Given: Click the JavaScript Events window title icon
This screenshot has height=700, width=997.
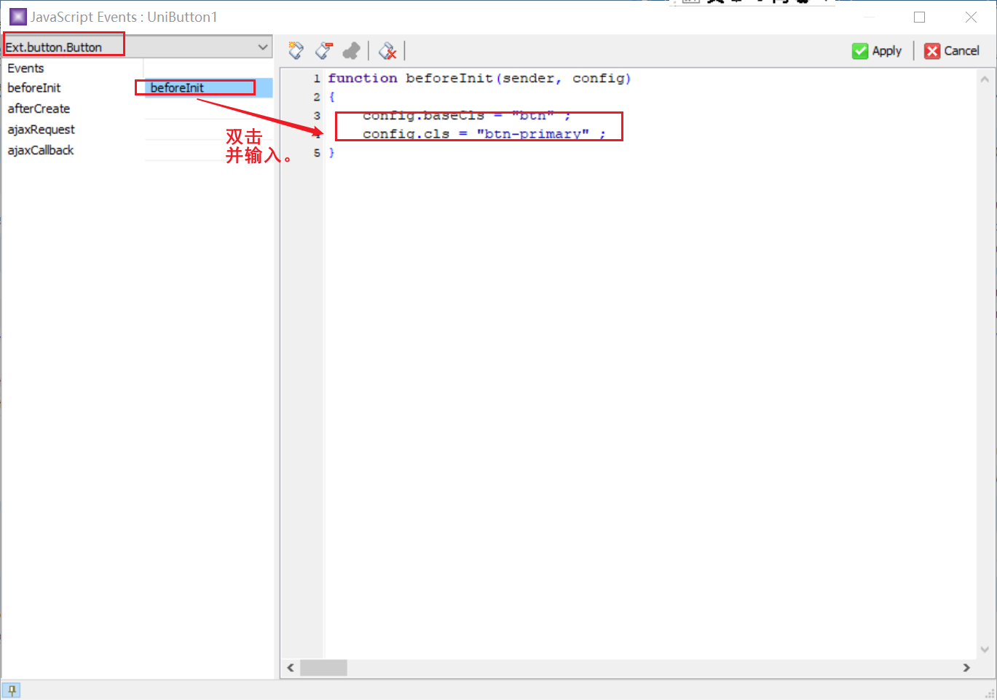Looking at the screenshot, I should pos(16,16).
